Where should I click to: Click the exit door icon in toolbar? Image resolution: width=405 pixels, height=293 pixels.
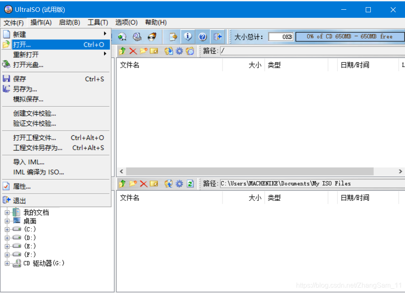(x=217, y=37)
